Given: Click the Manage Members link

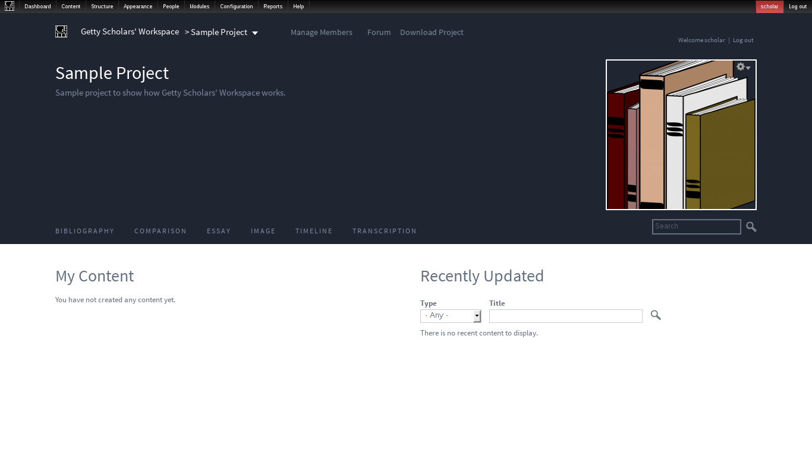Looking at the screenshot, I should point(321,32).
